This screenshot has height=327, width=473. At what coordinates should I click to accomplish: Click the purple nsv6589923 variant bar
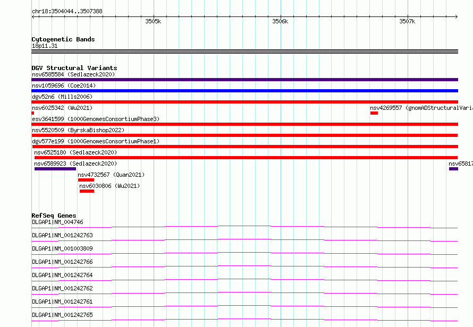(x=55, y=169)
